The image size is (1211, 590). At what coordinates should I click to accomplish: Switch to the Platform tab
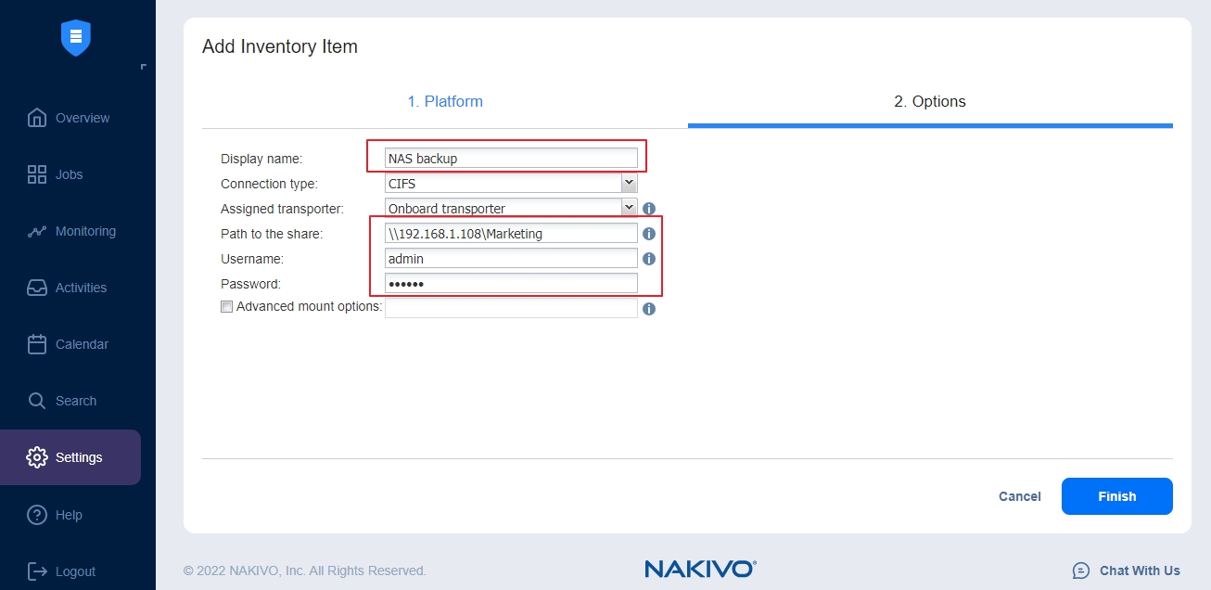tap(445, 101)
